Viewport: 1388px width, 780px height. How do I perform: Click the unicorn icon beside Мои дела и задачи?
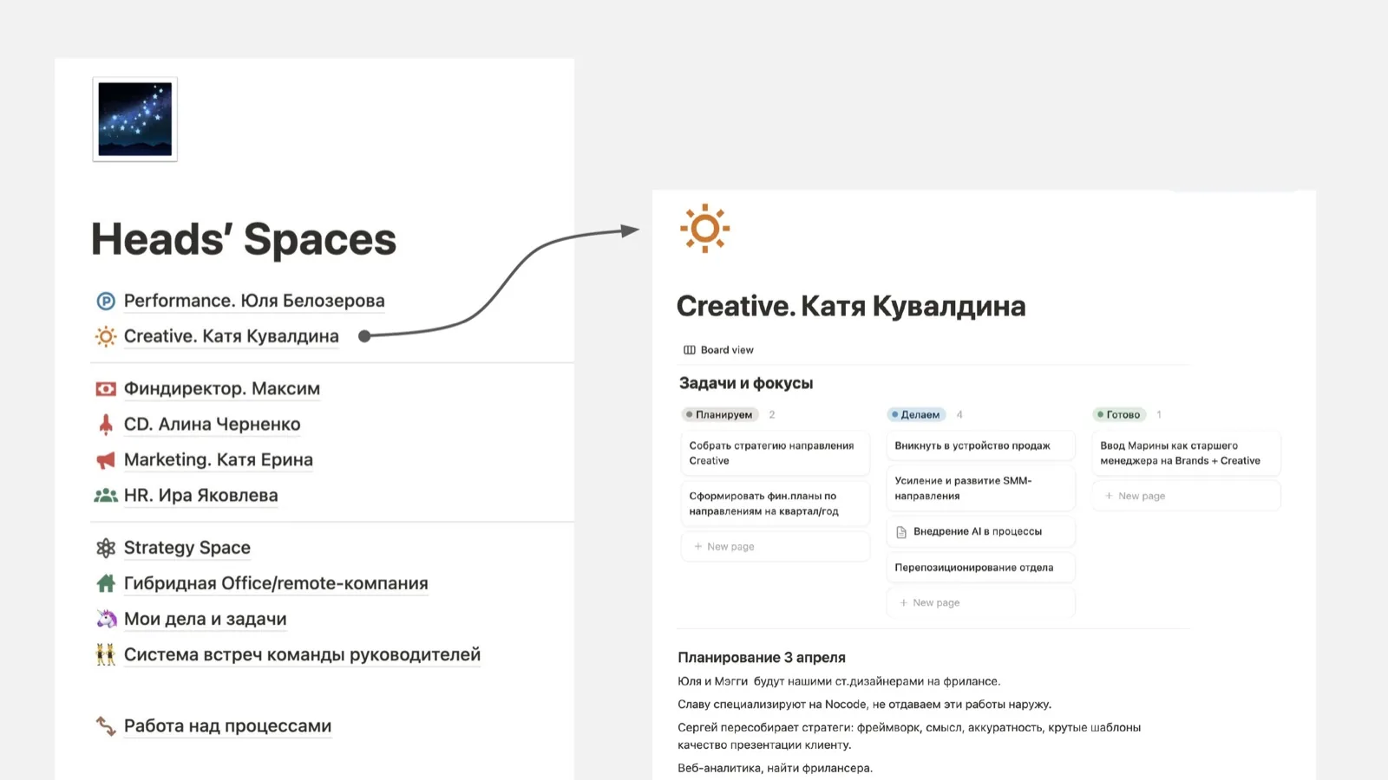click(106, 619)
